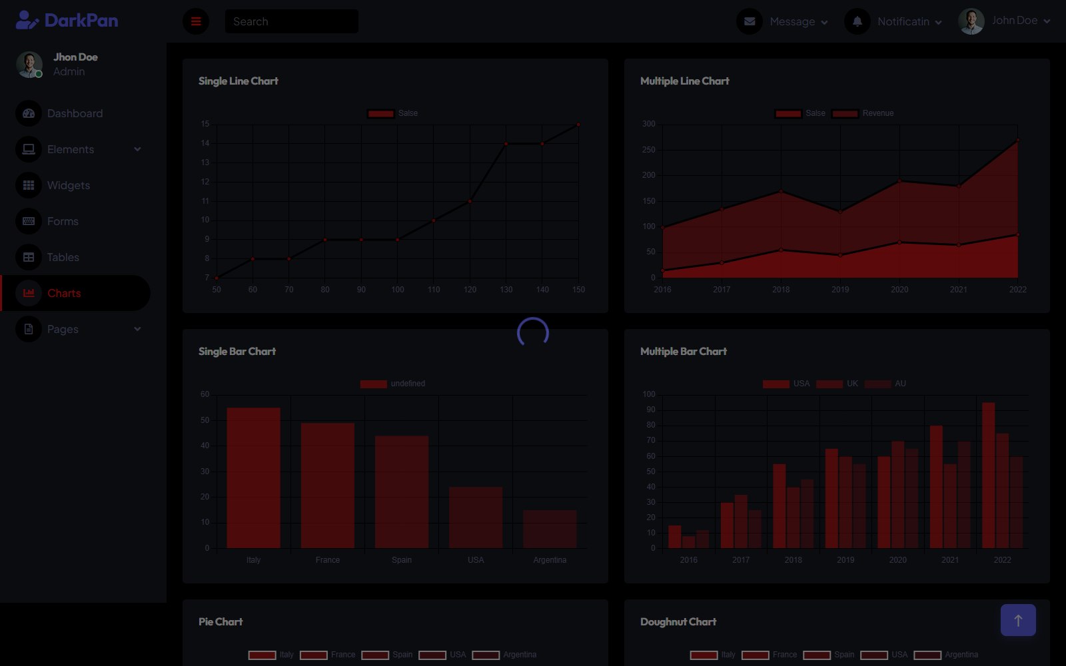Open the Message dropdown arrow

pyautogui.click(x=824, y=22)
